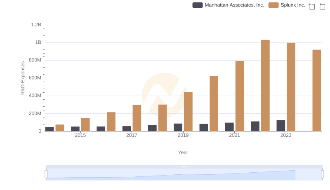The image size is (330, 190).
Task: Select the Manhattan Associates bar for 2023
Action: click(281, 126)
